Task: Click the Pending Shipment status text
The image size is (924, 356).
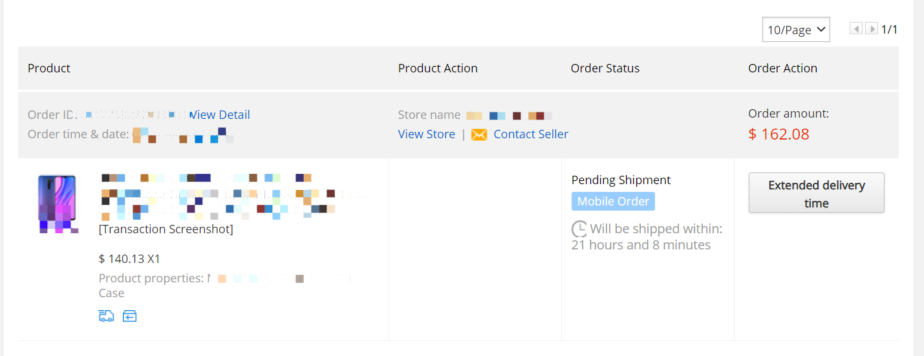Action: [621, 180]
